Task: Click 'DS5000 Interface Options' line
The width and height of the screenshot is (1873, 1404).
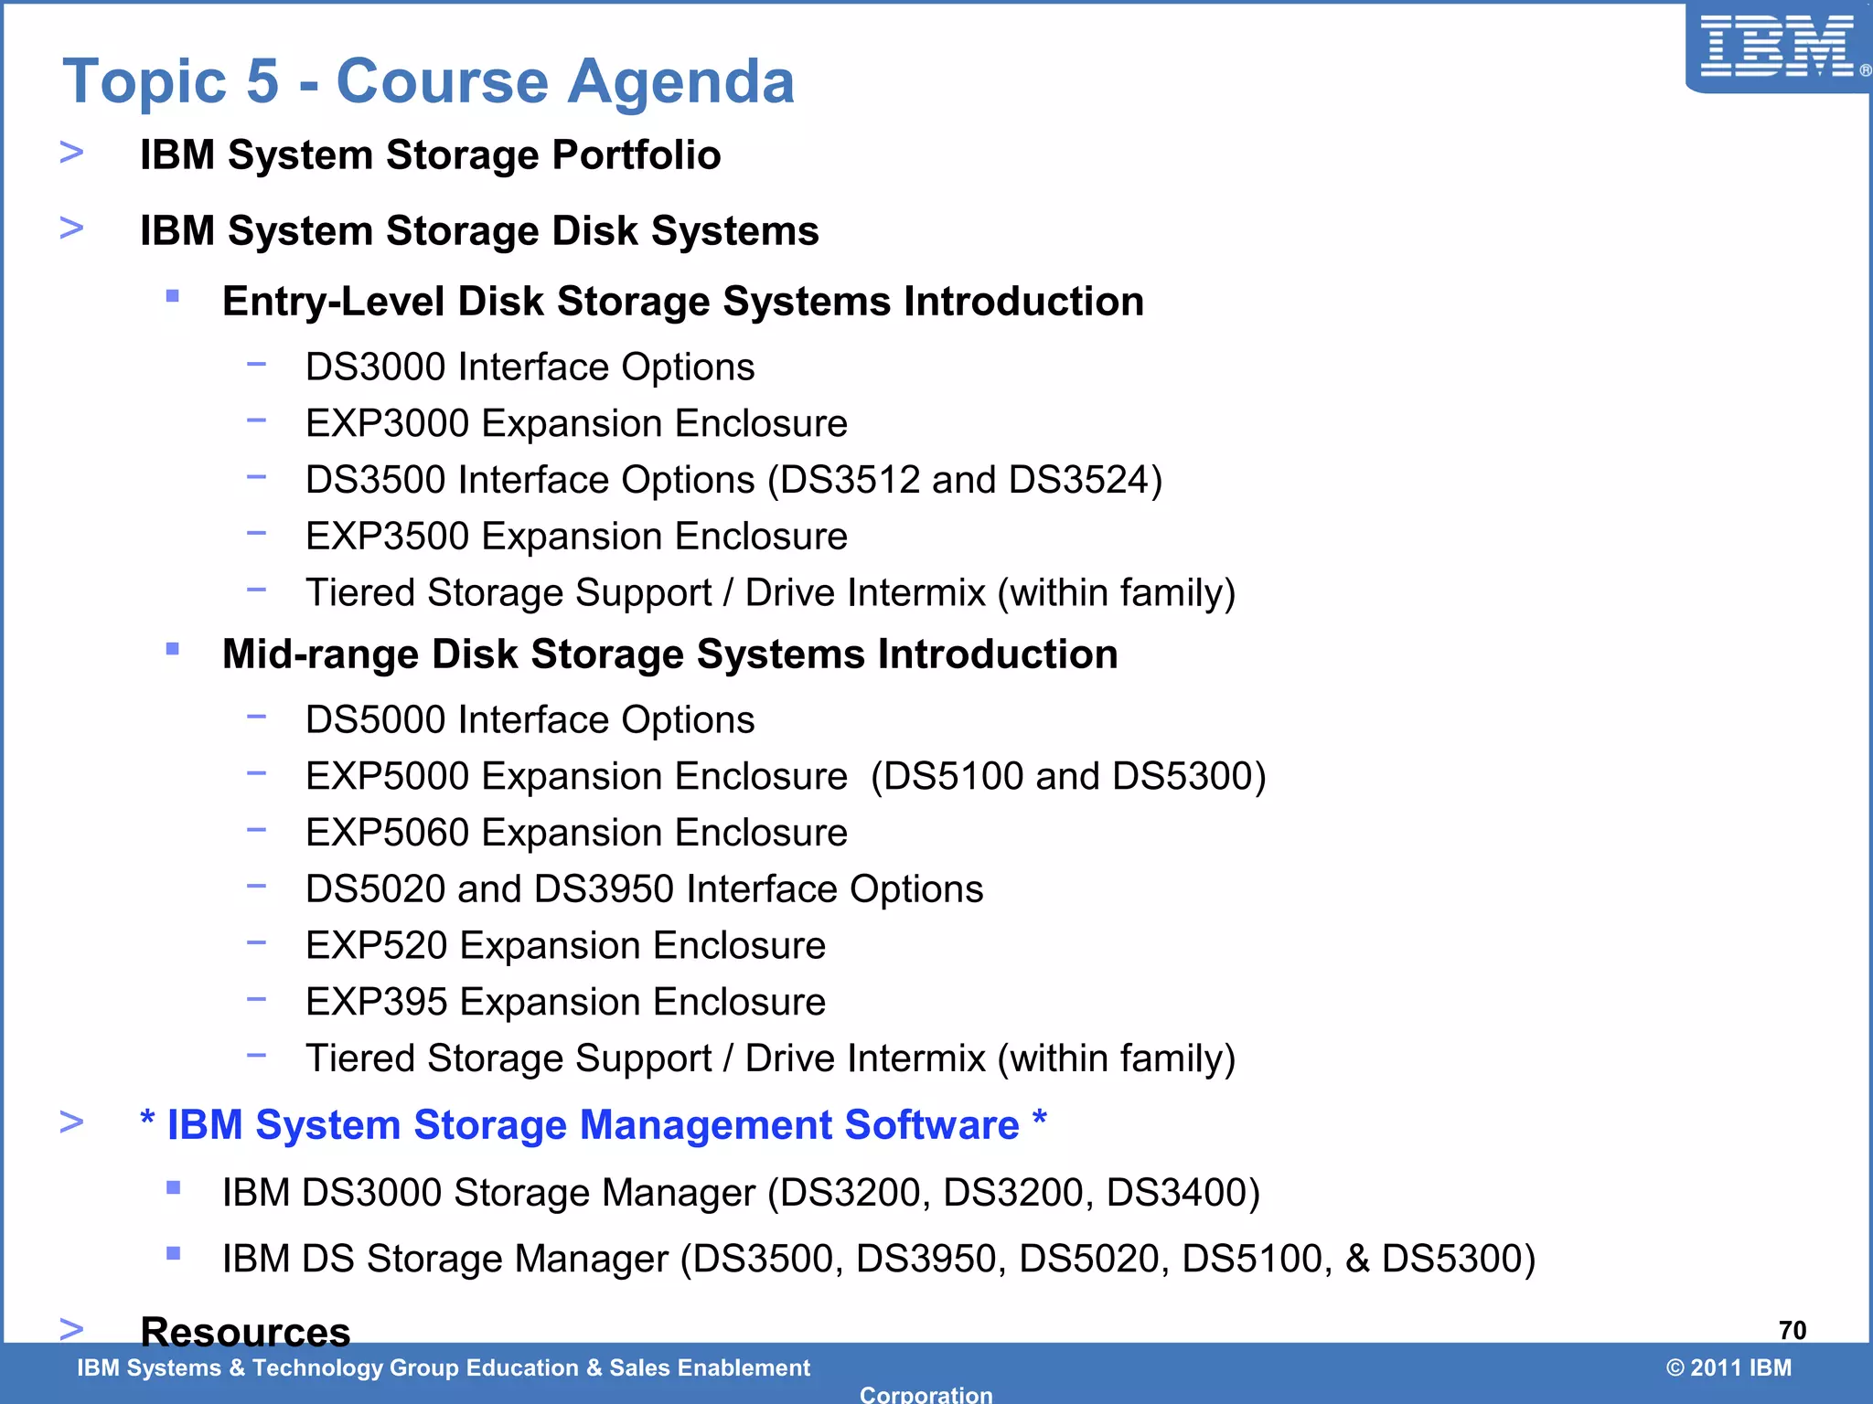Action: pyautogui.click(x=530, y=720)
